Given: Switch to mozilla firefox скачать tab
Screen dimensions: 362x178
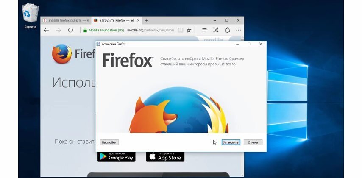Looking at the screenshot, I should (x=66, y=20).
